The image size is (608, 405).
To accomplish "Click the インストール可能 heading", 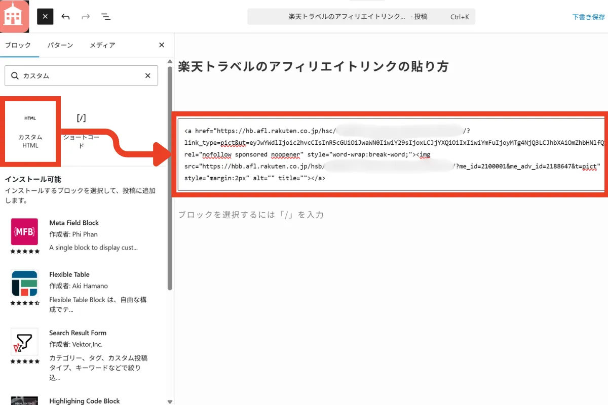I will coord(33,179).
